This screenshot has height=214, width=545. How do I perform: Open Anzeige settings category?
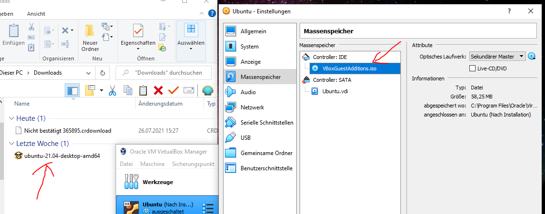coord(260,62)
